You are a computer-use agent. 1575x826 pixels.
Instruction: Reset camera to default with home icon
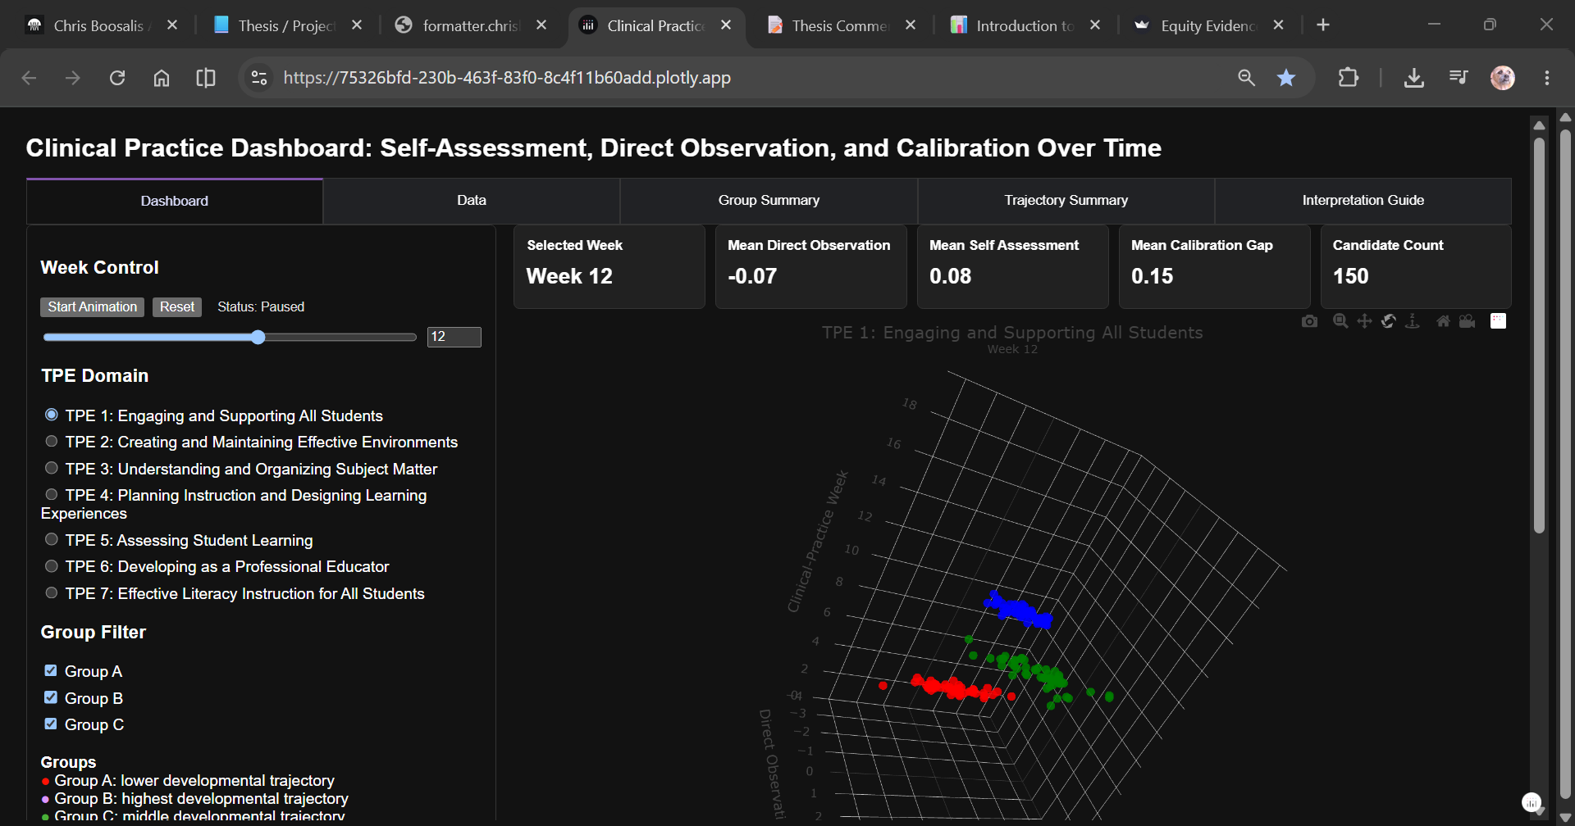pos(1443,321)
